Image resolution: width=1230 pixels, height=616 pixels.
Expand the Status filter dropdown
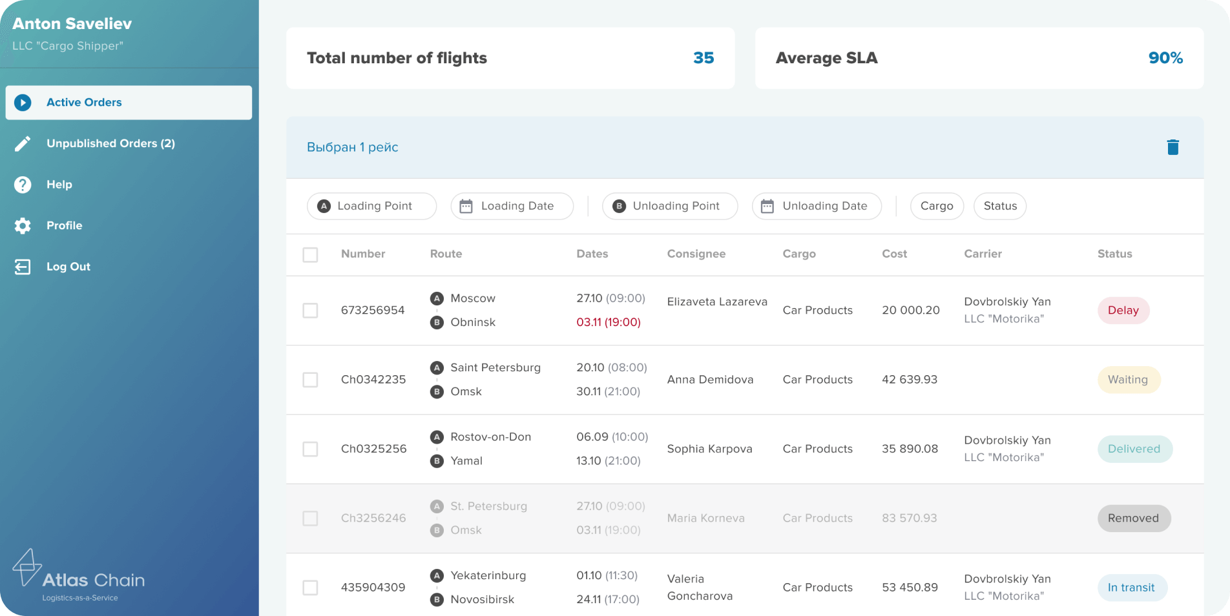click(999, 206)
